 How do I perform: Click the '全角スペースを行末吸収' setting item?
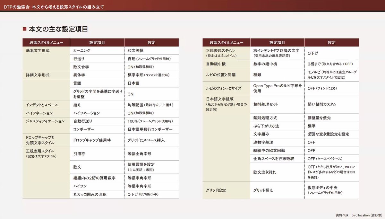[274, 159]
